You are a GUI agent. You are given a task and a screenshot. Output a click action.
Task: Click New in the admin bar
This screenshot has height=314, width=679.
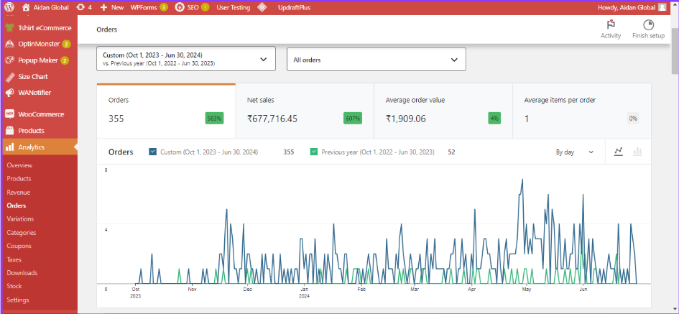(117, 7)
